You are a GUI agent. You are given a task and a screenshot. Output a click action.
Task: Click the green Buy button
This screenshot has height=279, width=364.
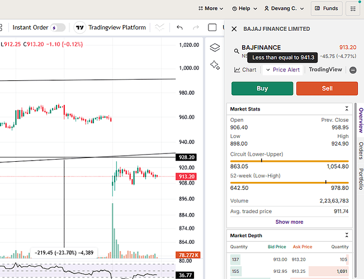[x=262, y=89]
